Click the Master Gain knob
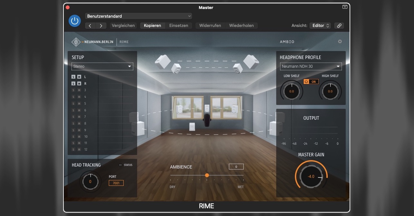The height and width of the screenshot is (216, 414). click(311, 176)
